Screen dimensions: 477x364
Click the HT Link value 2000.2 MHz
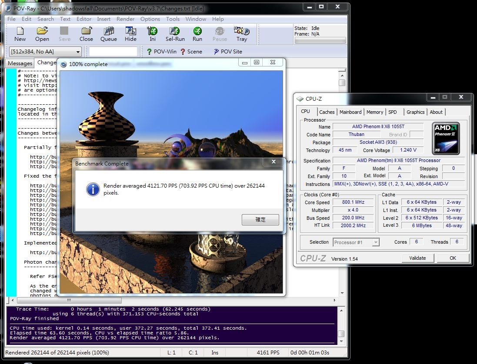pyautogui.click(x=353, y=225)
